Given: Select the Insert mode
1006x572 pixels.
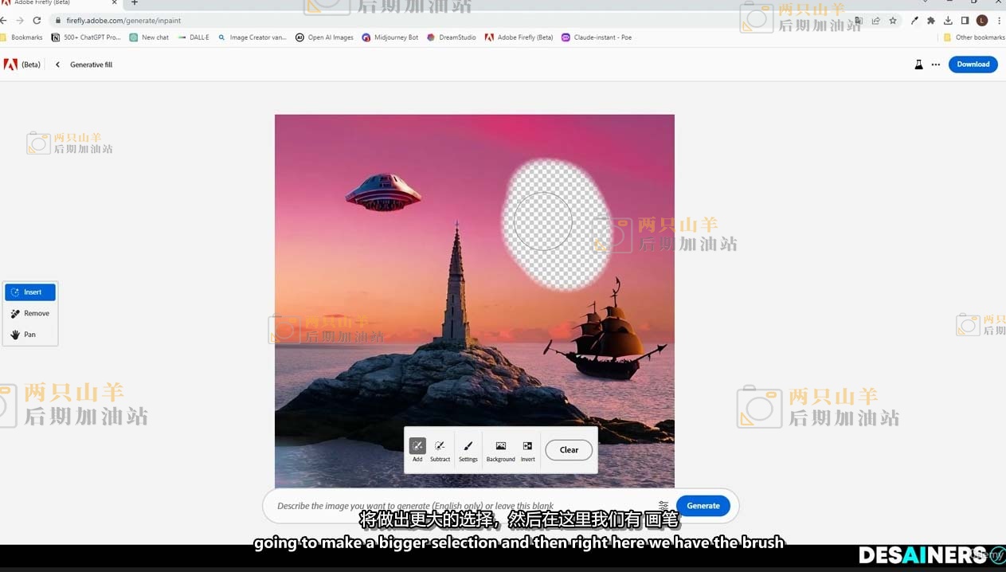Looking at the screenshot, I should coord(30,292).
